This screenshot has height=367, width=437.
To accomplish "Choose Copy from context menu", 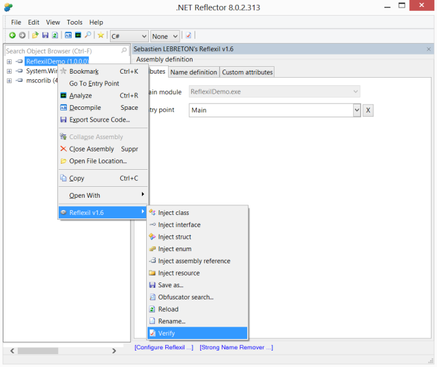I will [103, 178].
